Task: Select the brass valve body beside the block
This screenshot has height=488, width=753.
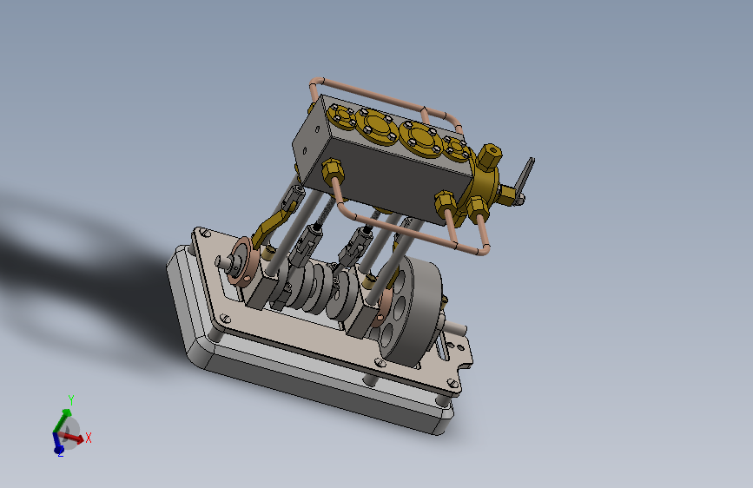Action: click(486, 185)
